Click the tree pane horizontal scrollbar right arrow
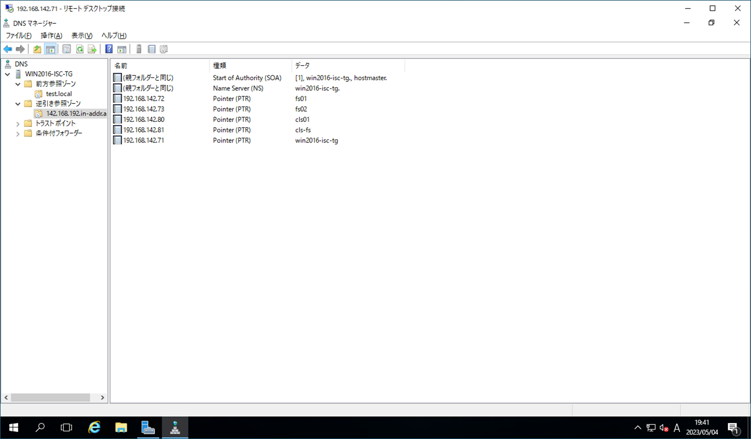Viewport: 751px width, 439px height. tap(102, 398)
